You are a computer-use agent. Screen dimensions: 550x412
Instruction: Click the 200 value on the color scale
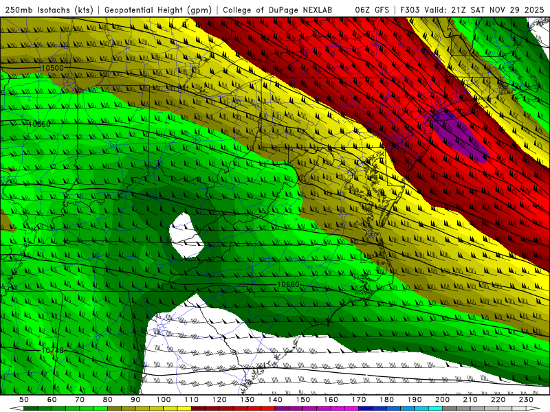pos(442,400)
